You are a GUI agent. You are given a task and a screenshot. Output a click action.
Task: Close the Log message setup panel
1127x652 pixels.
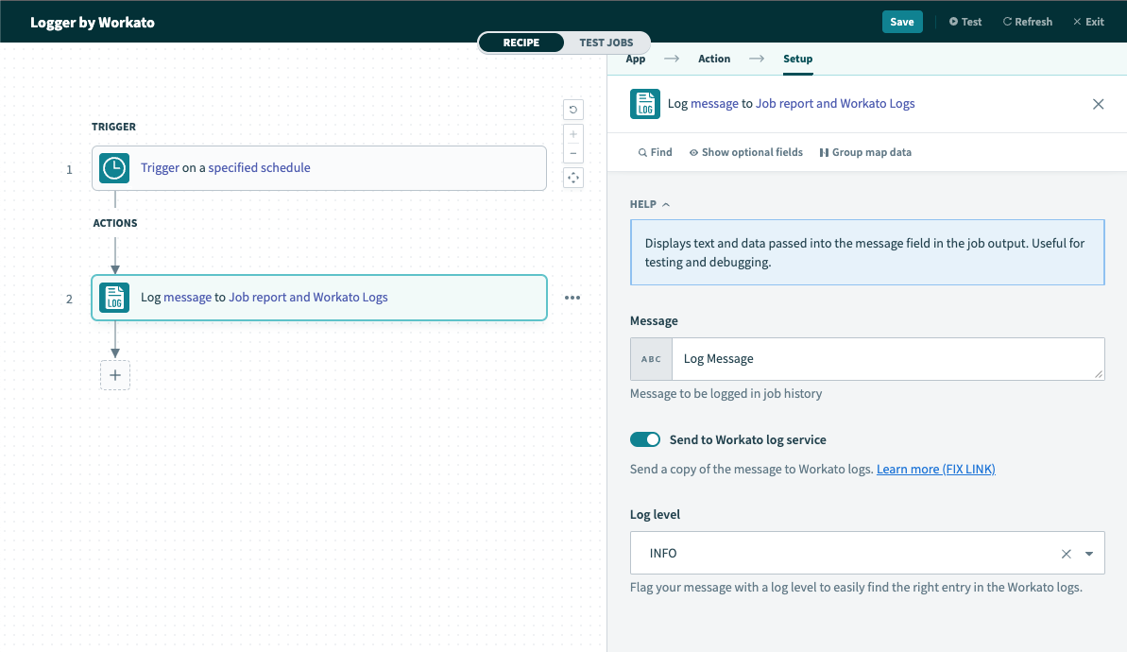1098,104
